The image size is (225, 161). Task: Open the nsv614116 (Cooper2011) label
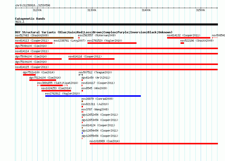click(x=85, y=56)
